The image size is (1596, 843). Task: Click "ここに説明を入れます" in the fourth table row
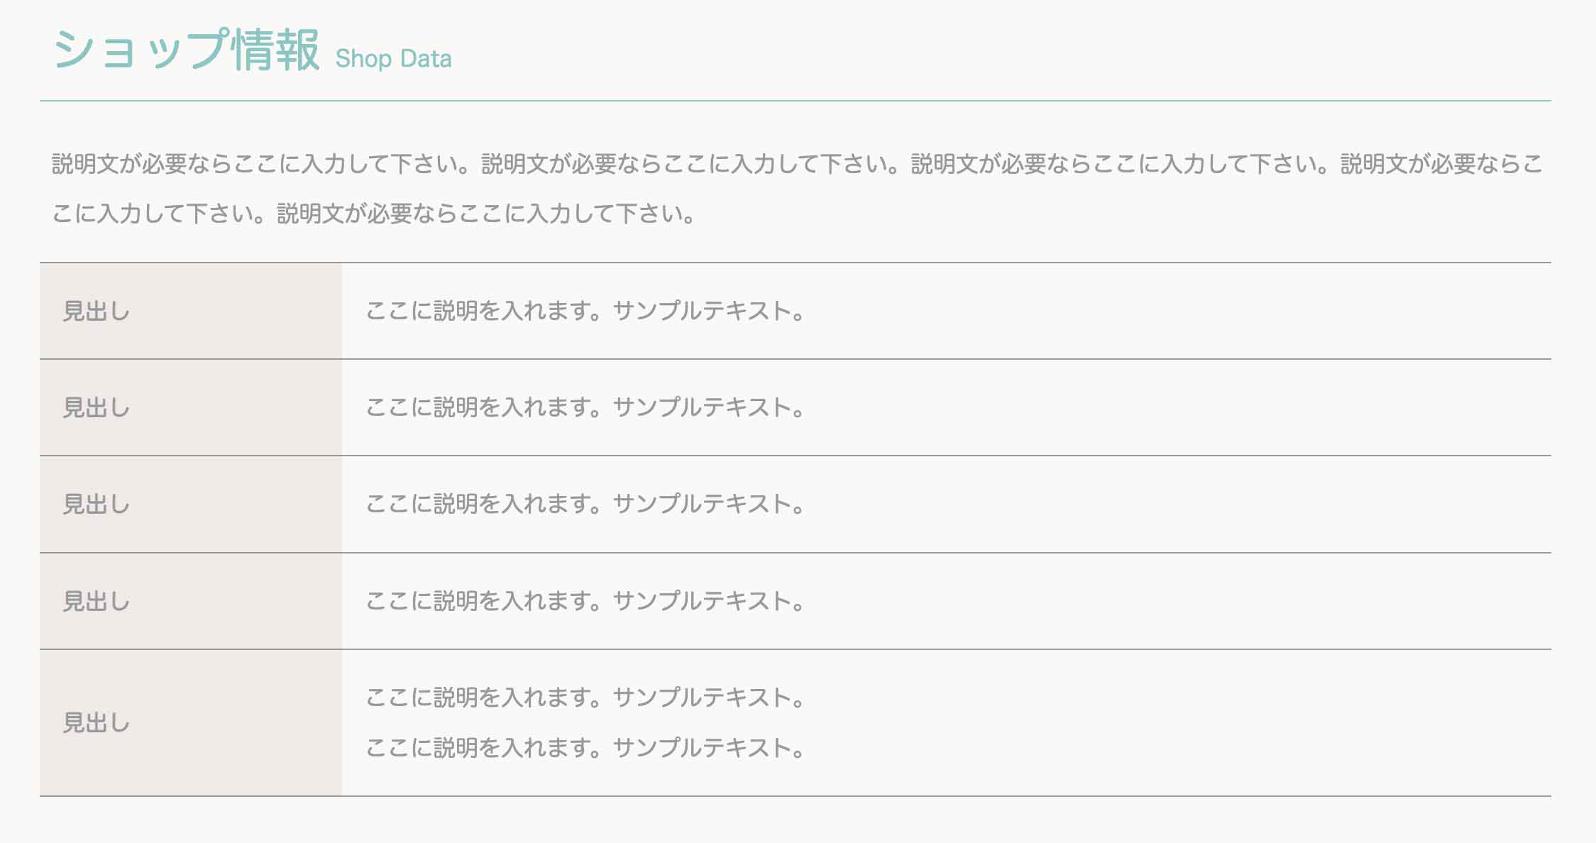481,601
